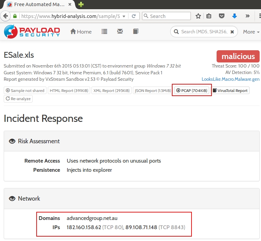
Task: Open the browser hamburger menu
Action: (260, 16)
